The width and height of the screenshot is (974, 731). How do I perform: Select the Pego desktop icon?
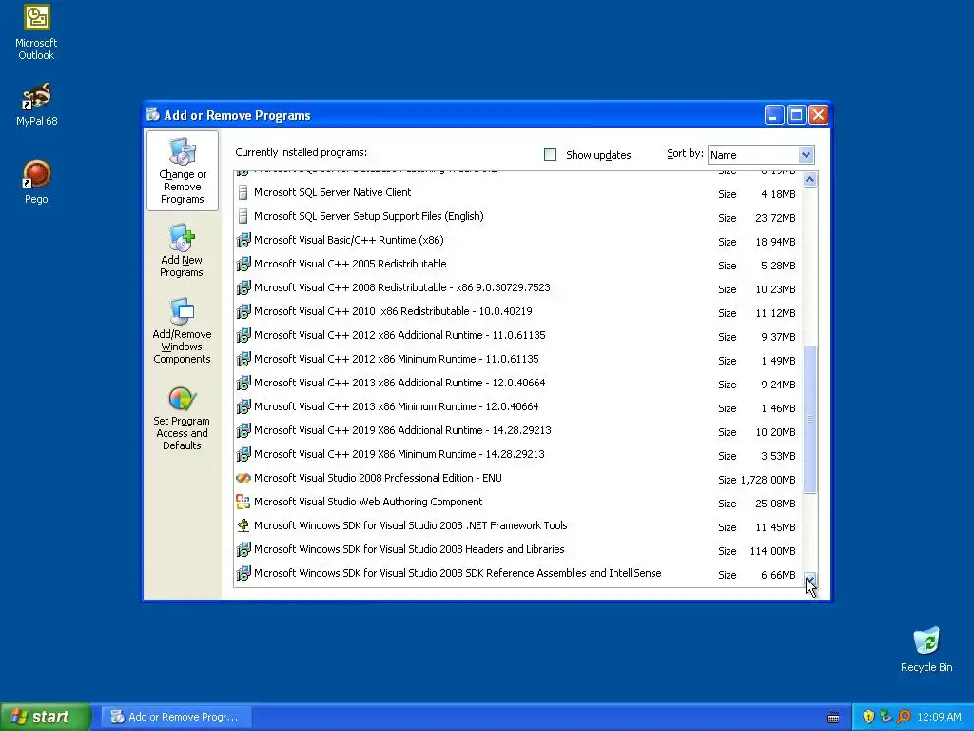(36, 182)
